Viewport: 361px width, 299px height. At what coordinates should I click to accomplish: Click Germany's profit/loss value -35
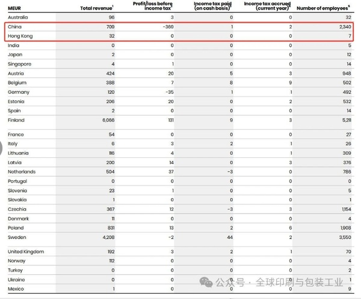(170, 92)
